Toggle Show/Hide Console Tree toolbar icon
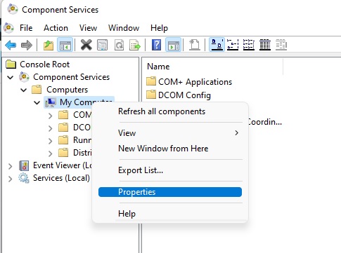Image resolution: width=341 pixels, height=253 pixels. 65,45
